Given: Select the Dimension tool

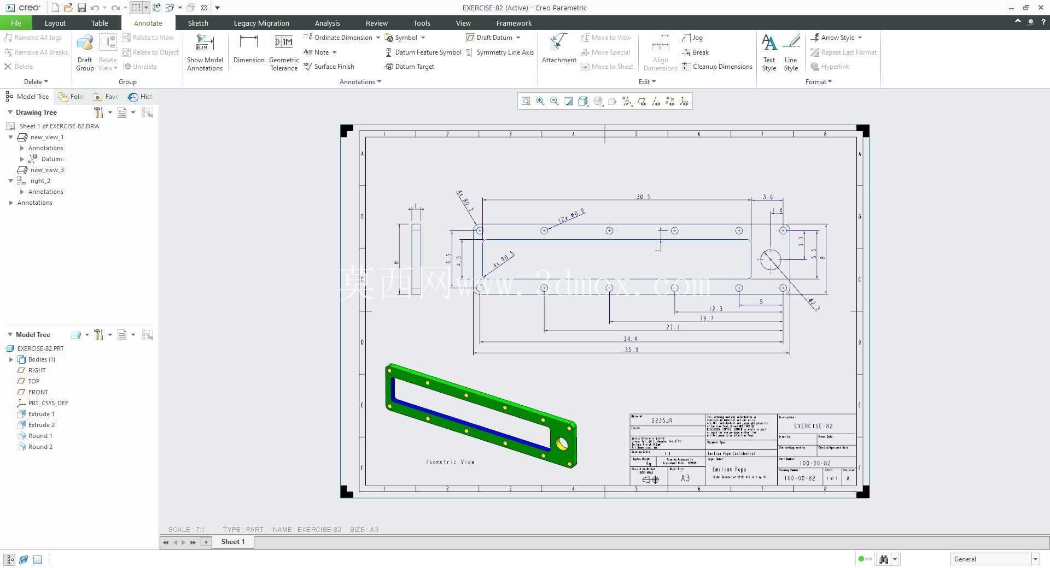Looking at the screenshot, I should 249,49.
